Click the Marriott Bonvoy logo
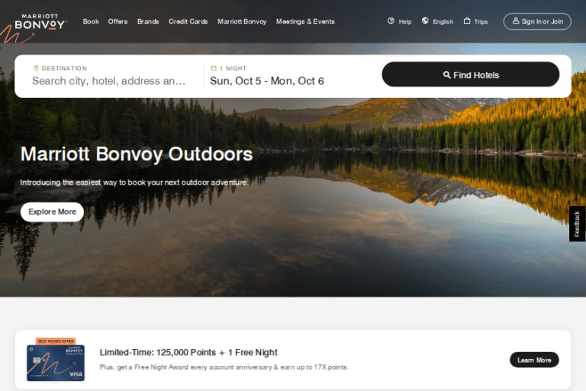Screen dimensions: 586x391 point(40,21)
